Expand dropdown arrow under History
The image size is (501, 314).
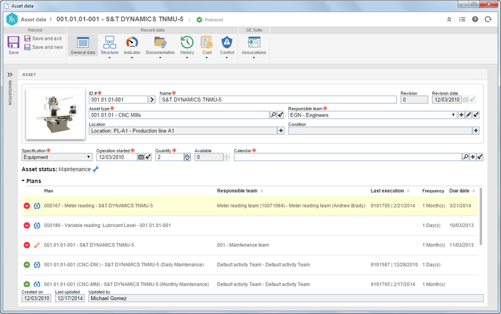click(x=187, y=58)
